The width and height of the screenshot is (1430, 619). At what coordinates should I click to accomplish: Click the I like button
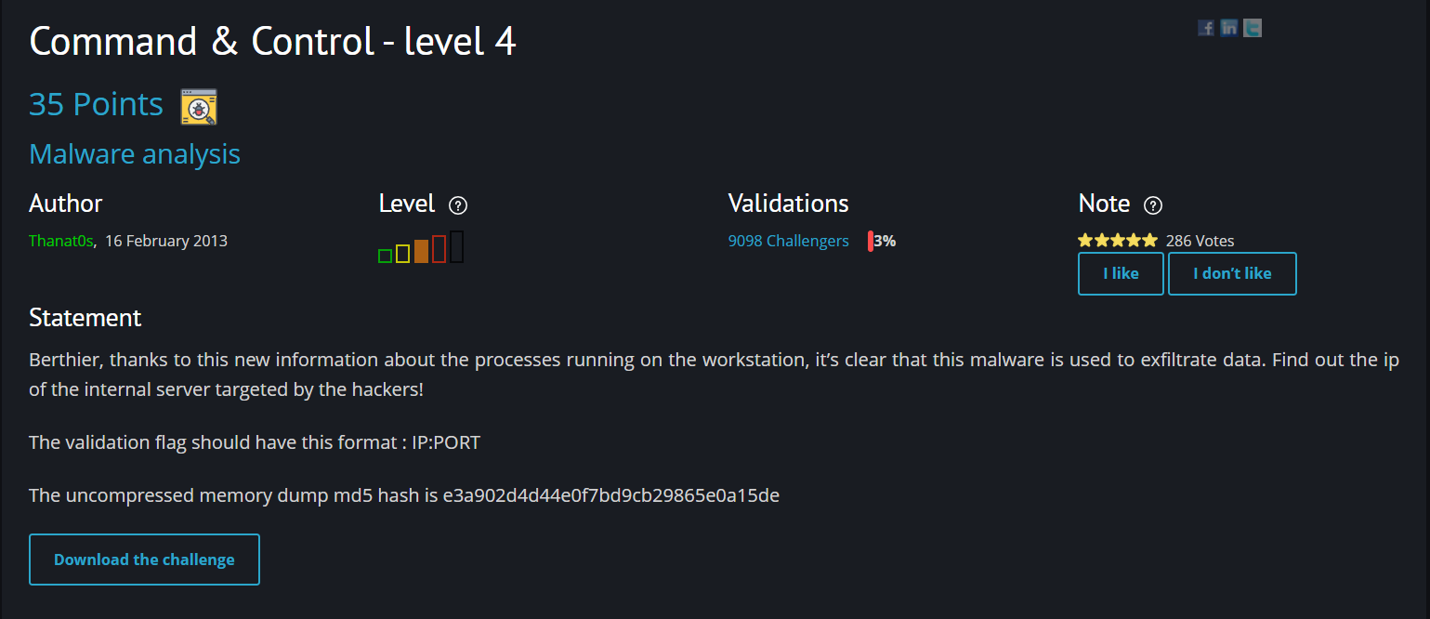(x=1121, y=273)
